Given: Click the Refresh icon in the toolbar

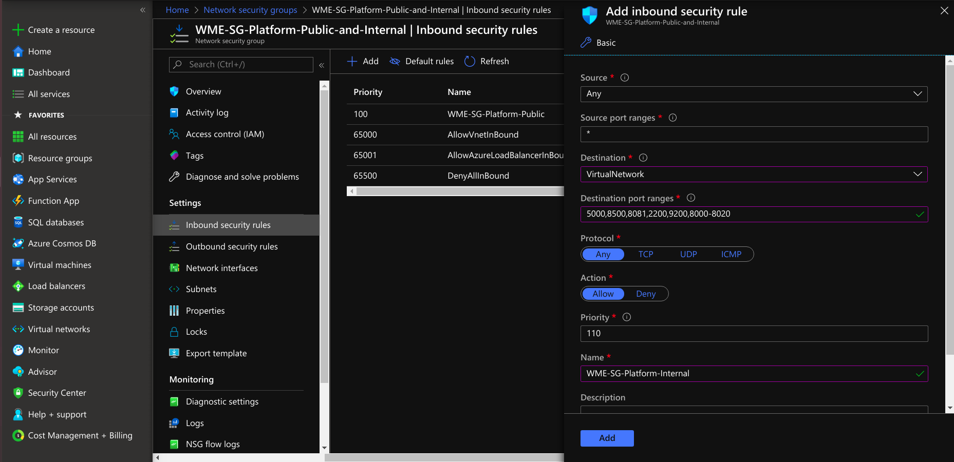Looking at the screenshot, I should click(x=470, y=61).
